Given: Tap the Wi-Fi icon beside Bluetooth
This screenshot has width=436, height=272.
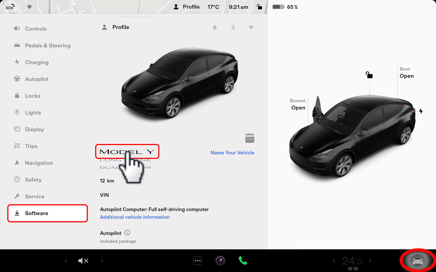Looking at the screenshot, I should (x=251, y=28).
